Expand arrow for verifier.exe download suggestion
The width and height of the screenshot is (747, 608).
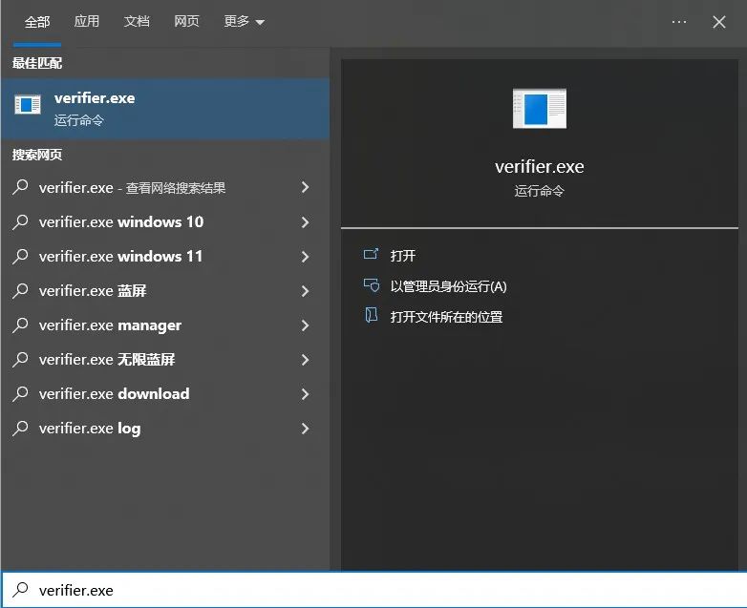coord(306,394)
